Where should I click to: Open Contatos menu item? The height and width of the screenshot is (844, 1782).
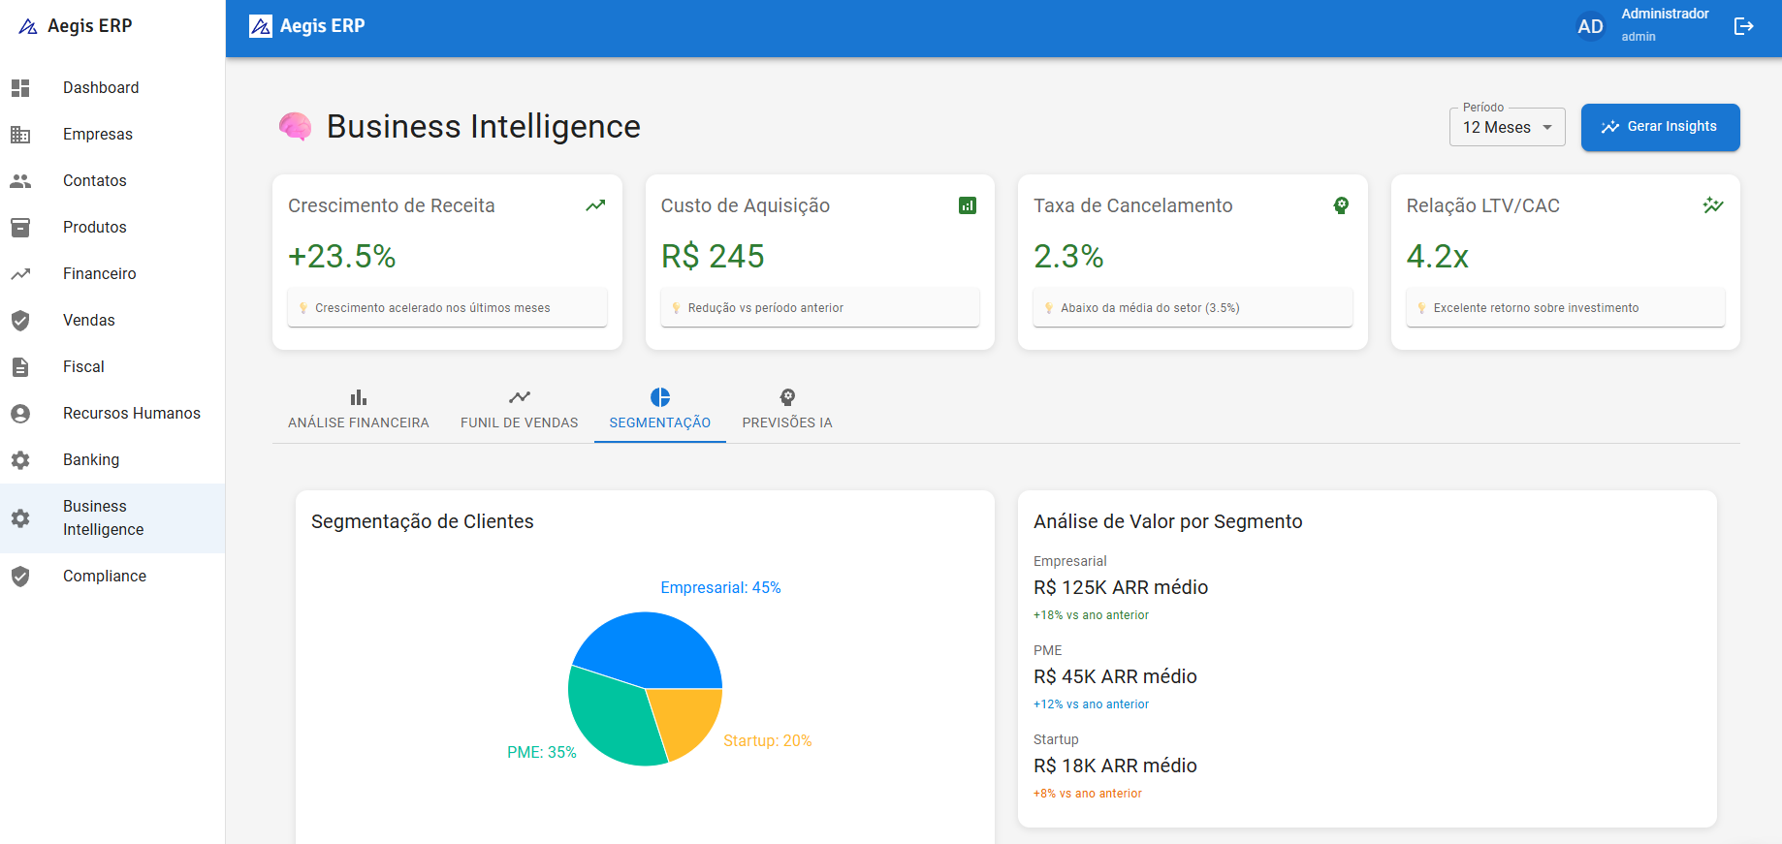(x=112, y=181)
